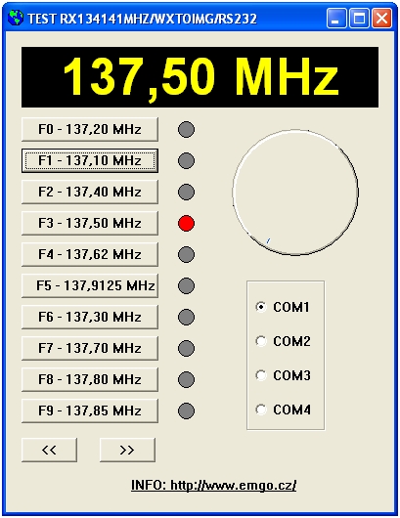Viewport: 400px width, 518px height.
Task: Select the COM2 port option
Action: coord(261,341)
